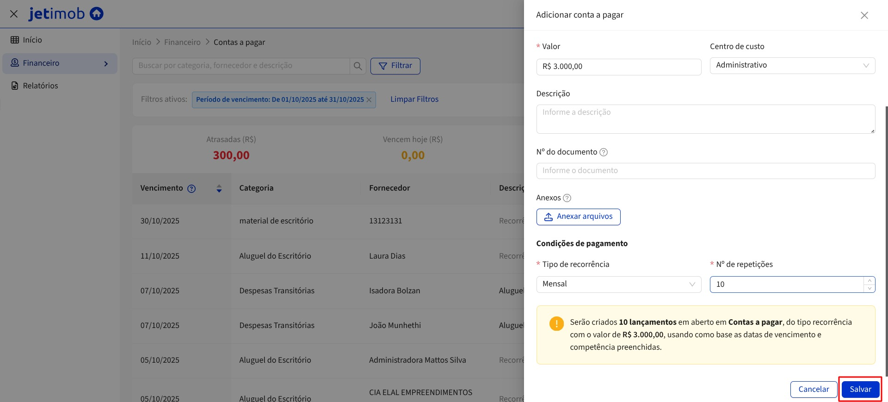The height and width of the screenshot is (402, 888).
Task: Go to Início in the sidebar
Action: pyautogui.click(x=32, y=40)
